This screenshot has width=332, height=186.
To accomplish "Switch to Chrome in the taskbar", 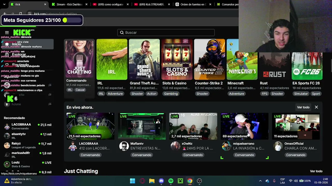I will (x=190, y=181).
